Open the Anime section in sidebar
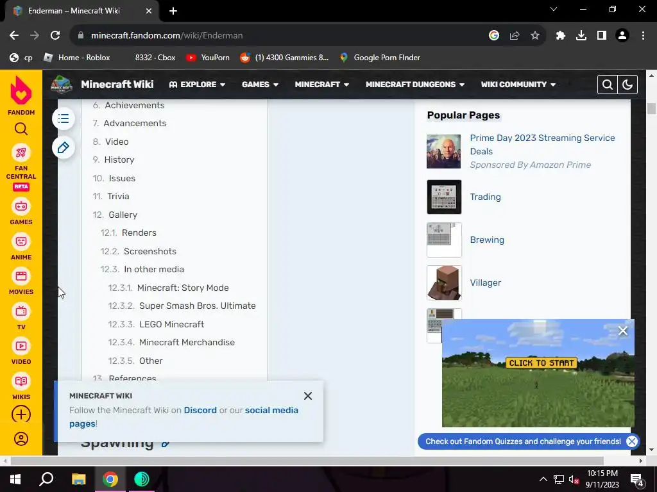The height and width of the screenshot is (492, 657). click(x=21, y=247)
